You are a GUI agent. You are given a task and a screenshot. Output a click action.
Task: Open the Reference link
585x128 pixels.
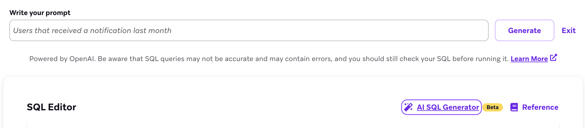(540, 107)
